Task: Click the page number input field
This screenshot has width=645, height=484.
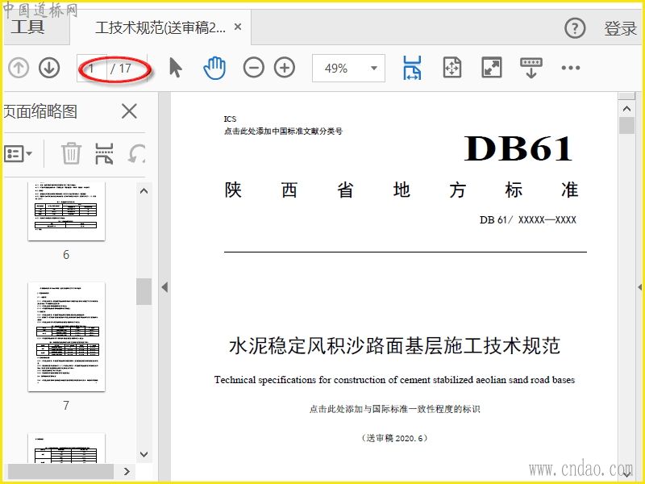Action: click(x=93, y=69)
